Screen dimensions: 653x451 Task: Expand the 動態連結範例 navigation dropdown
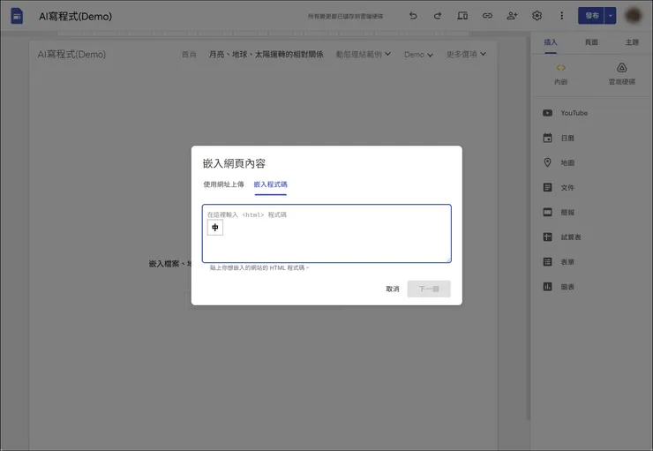[364, 54]
